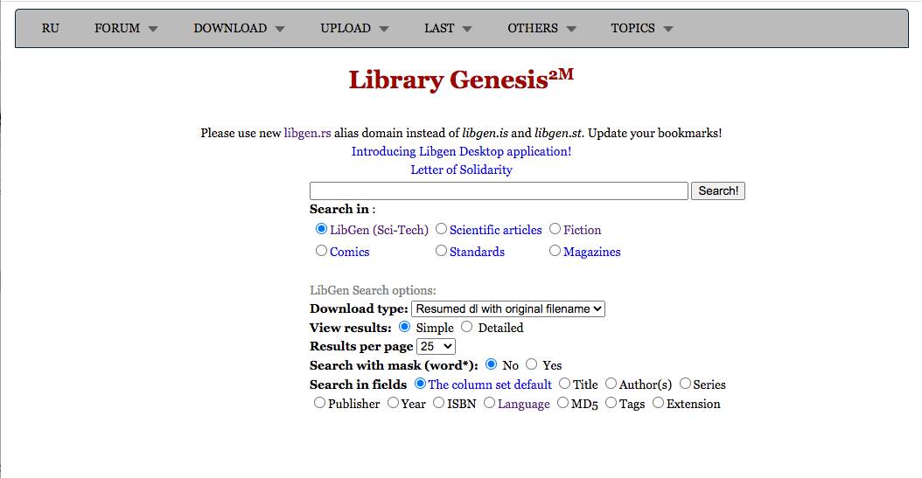The image size is (922, 478).
Task: Switch site language via RU
Action: coord(51,28)
